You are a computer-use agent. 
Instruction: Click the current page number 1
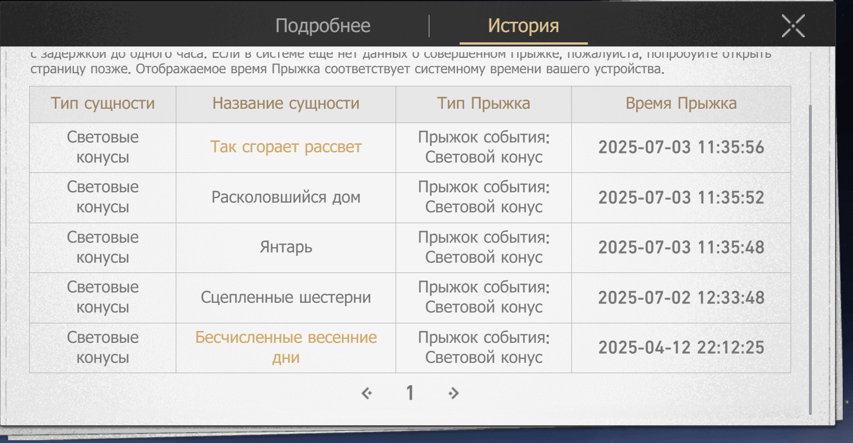tap(410, 393)
